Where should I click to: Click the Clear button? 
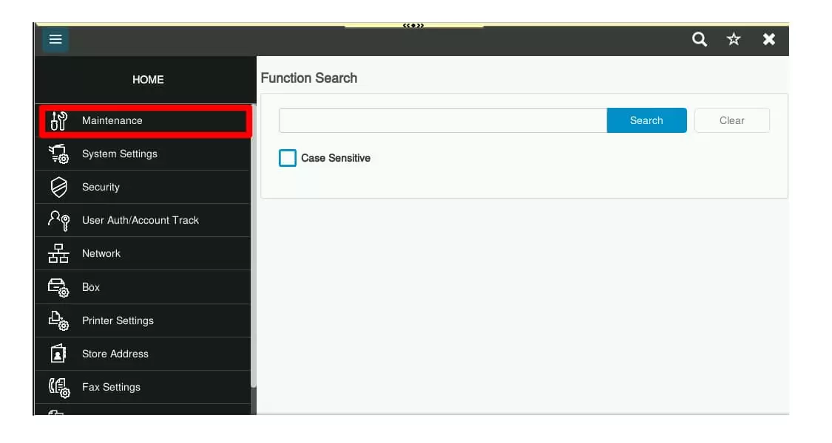point(732,120)
